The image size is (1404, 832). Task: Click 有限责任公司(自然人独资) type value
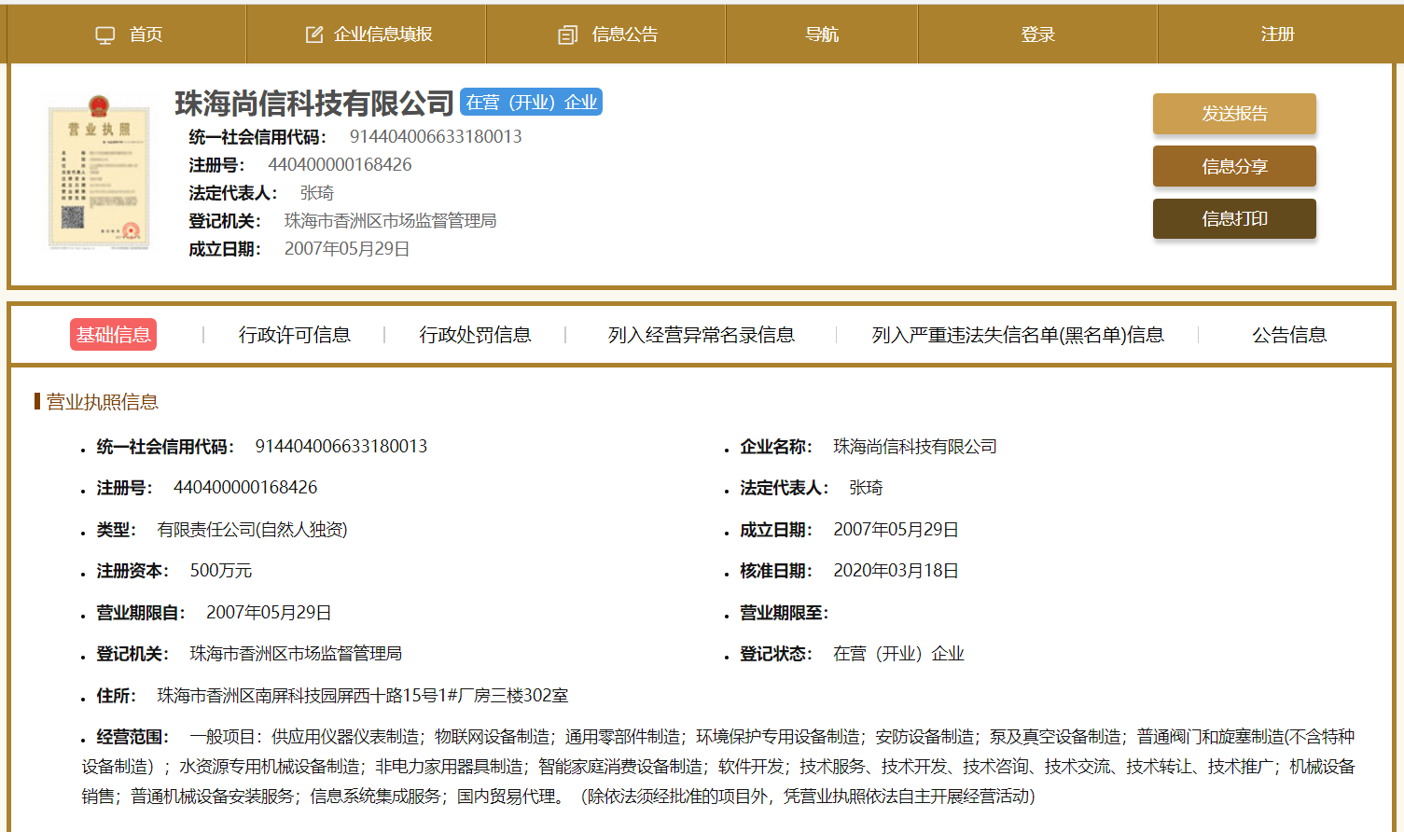252,529
